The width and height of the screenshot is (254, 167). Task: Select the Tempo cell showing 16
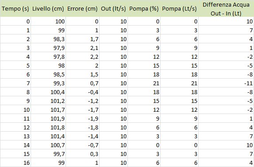(15, 163)
